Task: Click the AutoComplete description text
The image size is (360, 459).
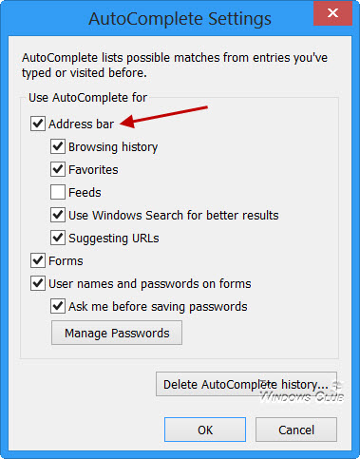Action: (175, 65)
